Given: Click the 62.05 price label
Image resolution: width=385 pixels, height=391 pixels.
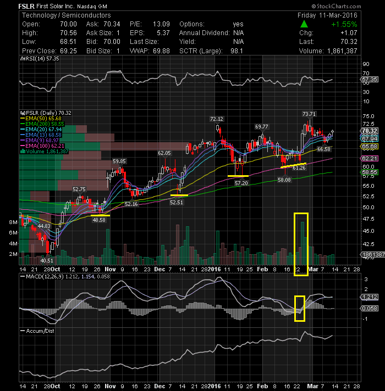Looking at the screenshot, I should (x=164, y=153).
